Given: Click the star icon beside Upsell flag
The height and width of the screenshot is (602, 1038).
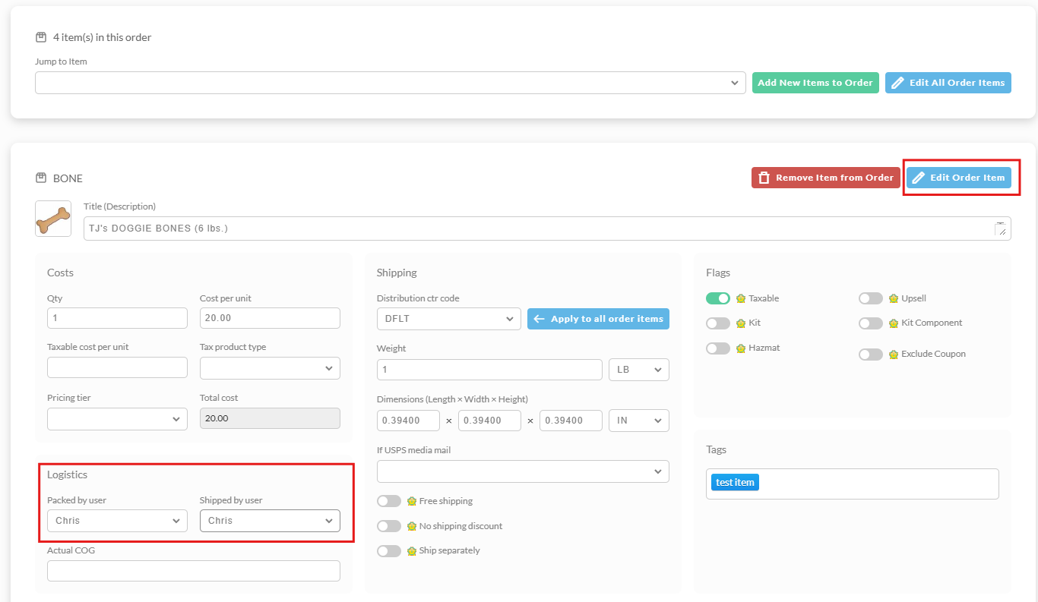Looking at the screenshot, I should [x=894, y=298].
